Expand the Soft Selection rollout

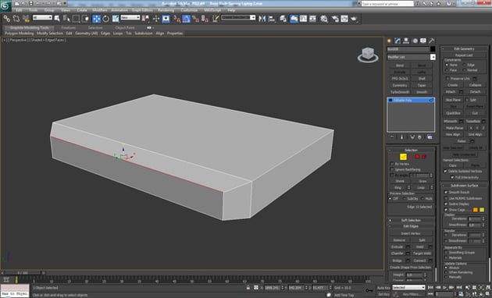click(411, 220)
